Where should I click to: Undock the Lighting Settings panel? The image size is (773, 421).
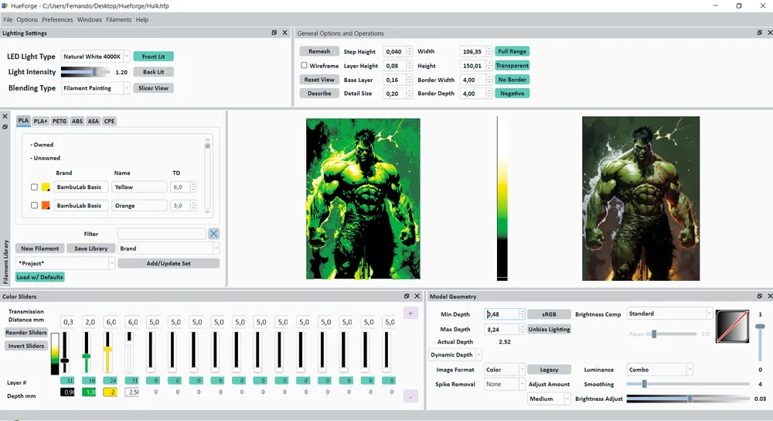tap(274, 33)
